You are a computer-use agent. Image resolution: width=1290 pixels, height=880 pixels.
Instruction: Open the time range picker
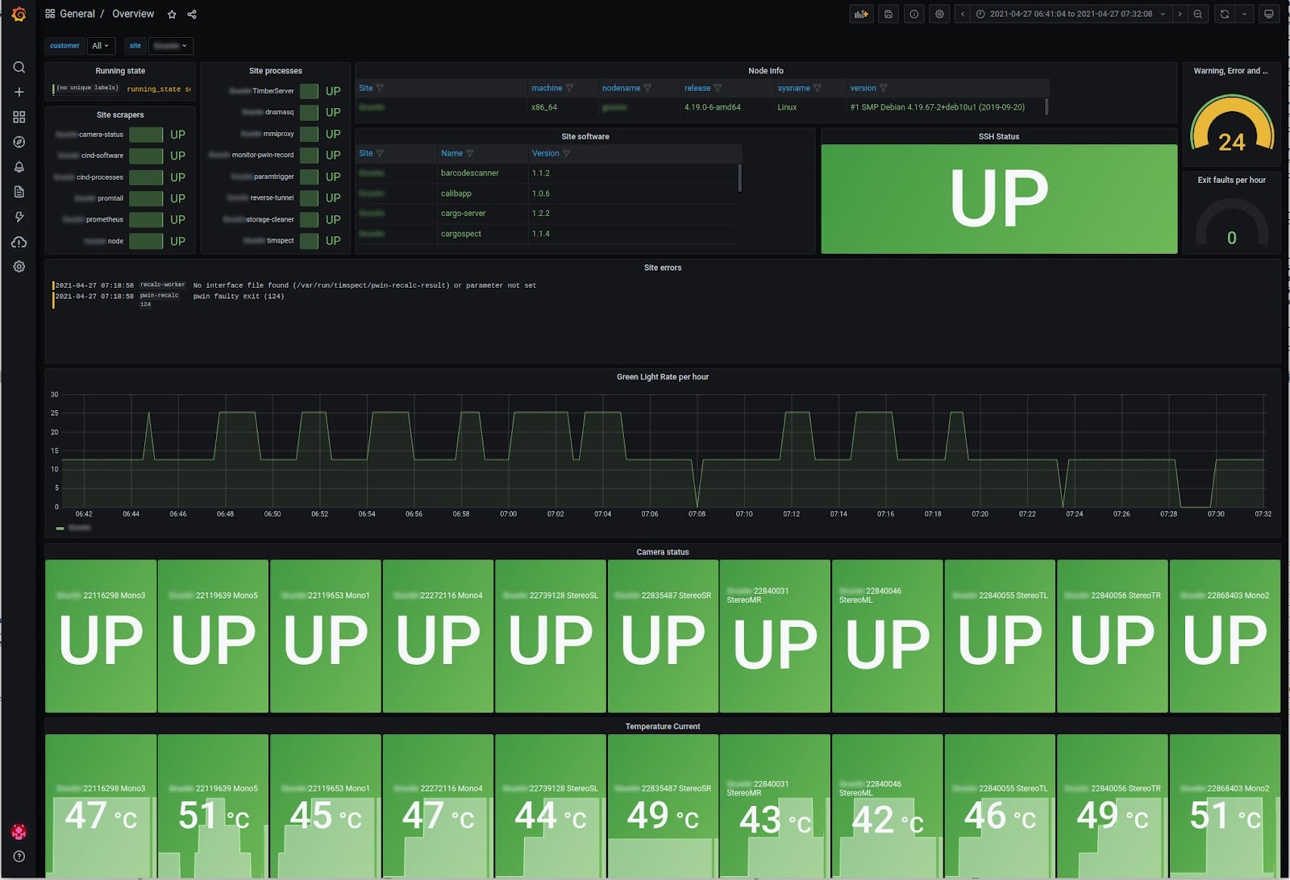[x=1070, y=15]
